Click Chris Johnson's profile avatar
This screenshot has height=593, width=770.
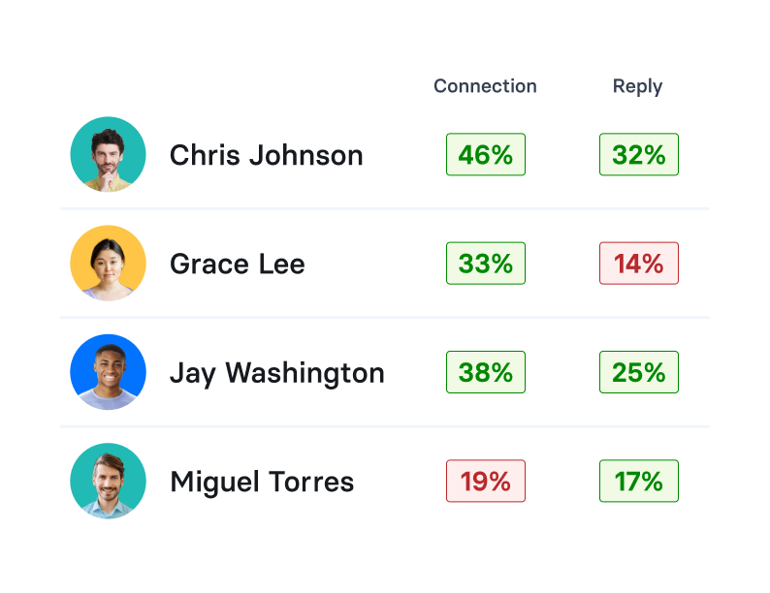108,154
